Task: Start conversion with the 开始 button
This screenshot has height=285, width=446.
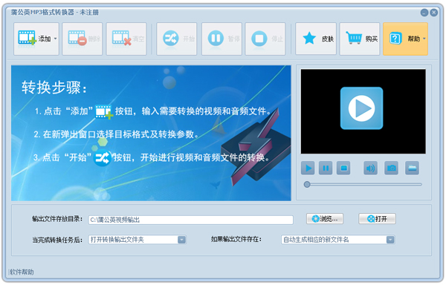Action: (x=177, y=39)
